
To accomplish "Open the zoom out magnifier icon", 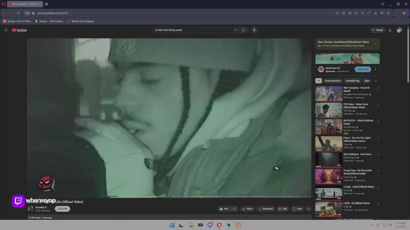I will pos(337,13).
